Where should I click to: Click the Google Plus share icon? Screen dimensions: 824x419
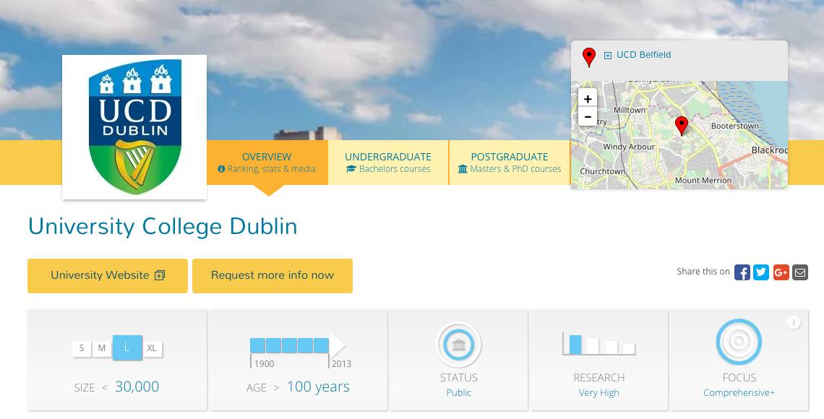[x=781, y=272]
